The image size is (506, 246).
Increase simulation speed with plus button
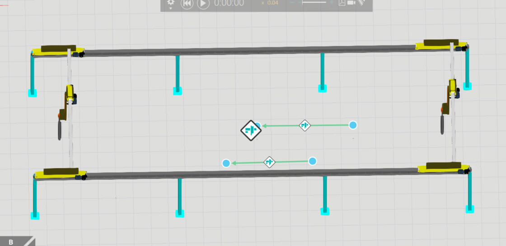(x=332, y=3)
